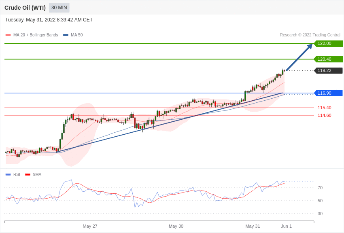Click the 30 MIN timeframe badge
The height and width of the screenshot is (233, 344).
click(59, 8)
